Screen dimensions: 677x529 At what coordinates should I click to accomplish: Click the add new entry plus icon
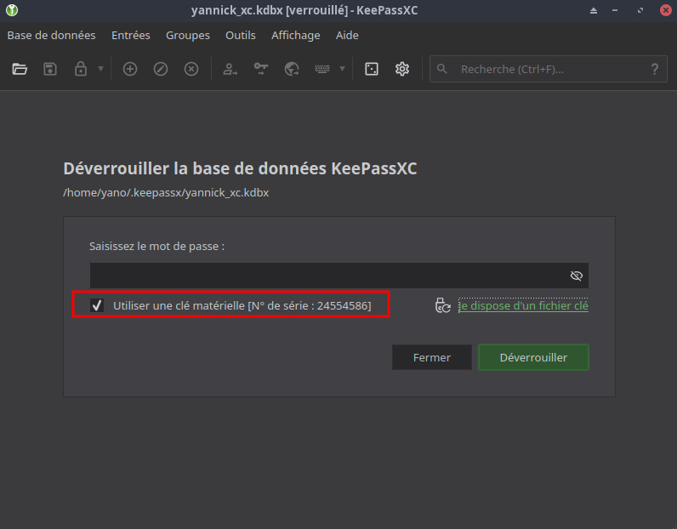(x=130, y=69)
